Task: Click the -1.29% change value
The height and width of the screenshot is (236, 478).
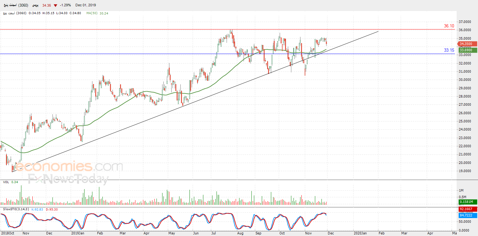Action: [65, 5]
